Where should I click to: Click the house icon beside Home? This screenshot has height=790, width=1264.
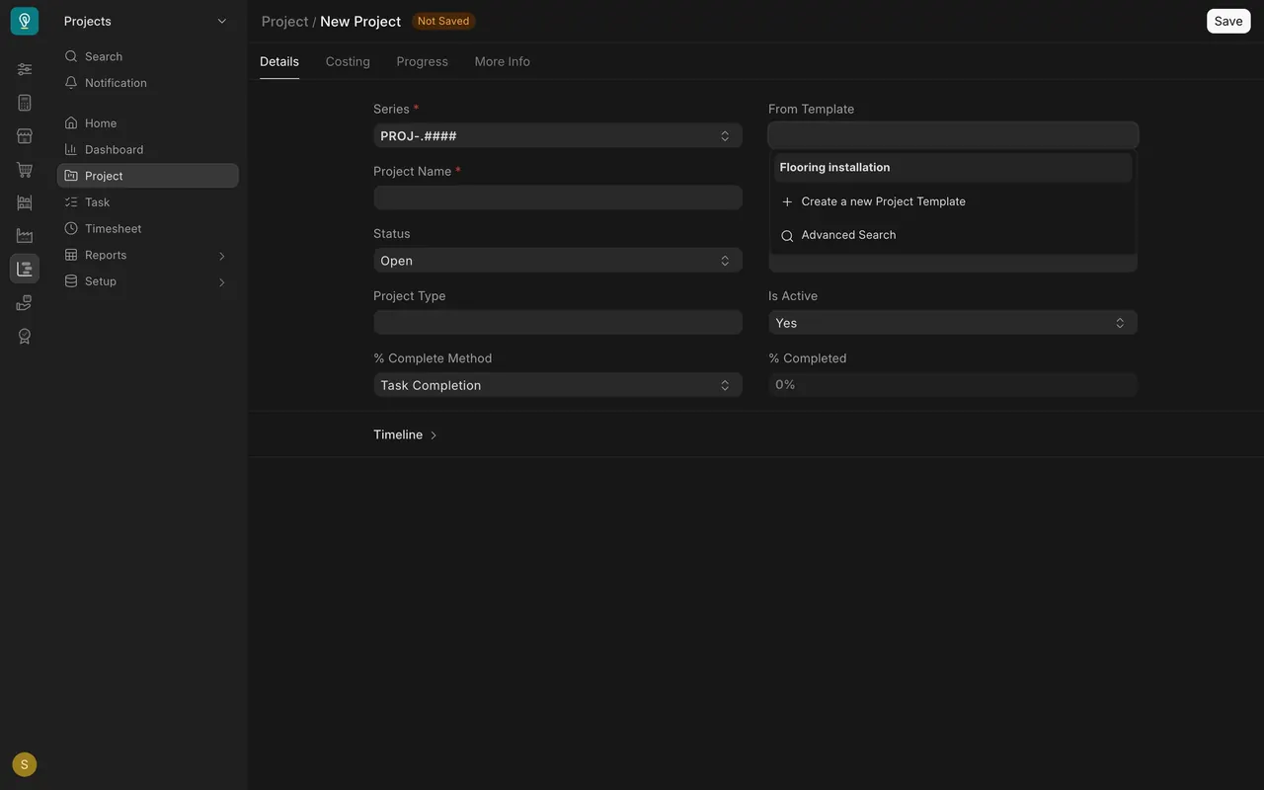[71, 123]
